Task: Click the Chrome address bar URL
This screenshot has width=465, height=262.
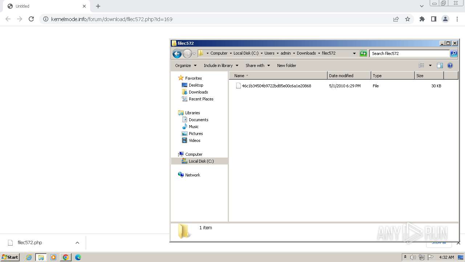Action: (x=112, y=19)
